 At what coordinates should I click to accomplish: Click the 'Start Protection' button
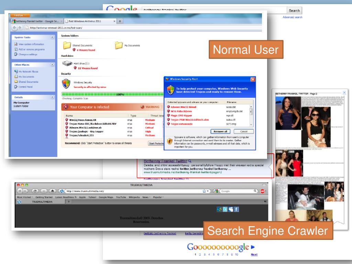[x=156, y=143]
